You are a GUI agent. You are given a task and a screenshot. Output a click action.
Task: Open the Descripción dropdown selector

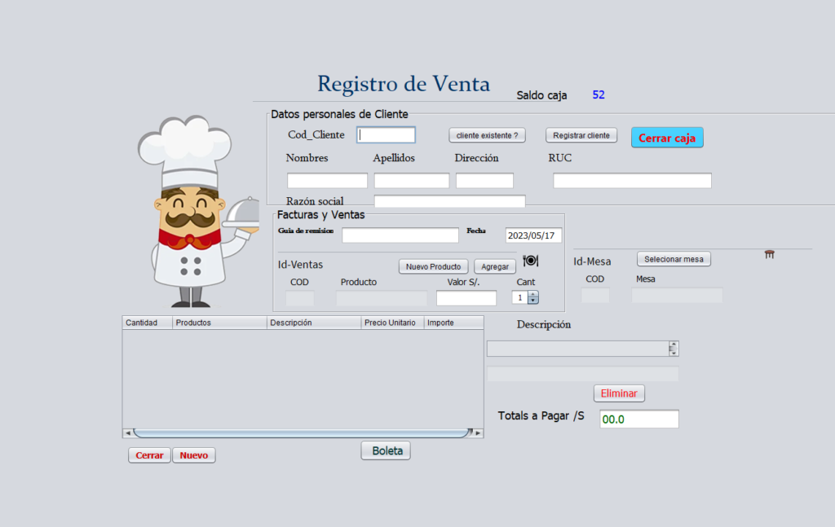coord(674,348)
